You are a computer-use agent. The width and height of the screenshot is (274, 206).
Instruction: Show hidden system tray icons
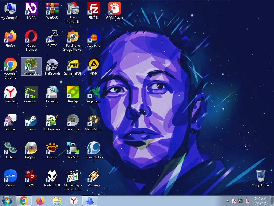227,201
